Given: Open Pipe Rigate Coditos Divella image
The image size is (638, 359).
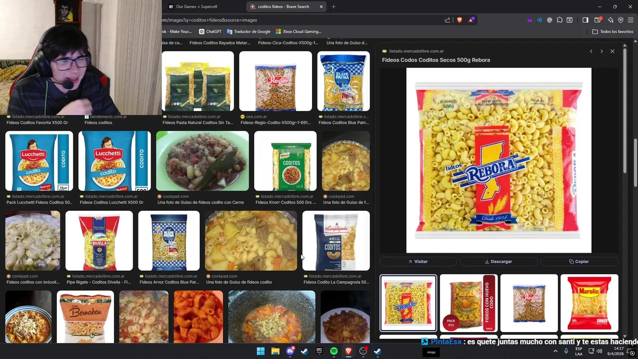Looking at the screenshot, I should point(99,241).
